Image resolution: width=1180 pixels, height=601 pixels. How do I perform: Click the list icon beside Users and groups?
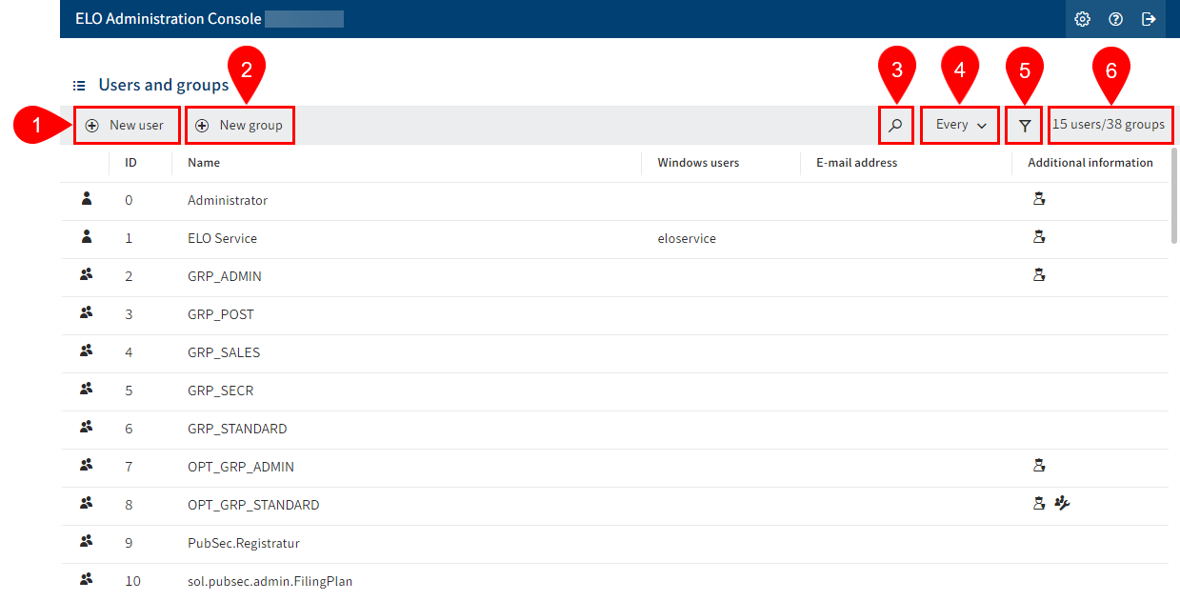tap(78, 84)
